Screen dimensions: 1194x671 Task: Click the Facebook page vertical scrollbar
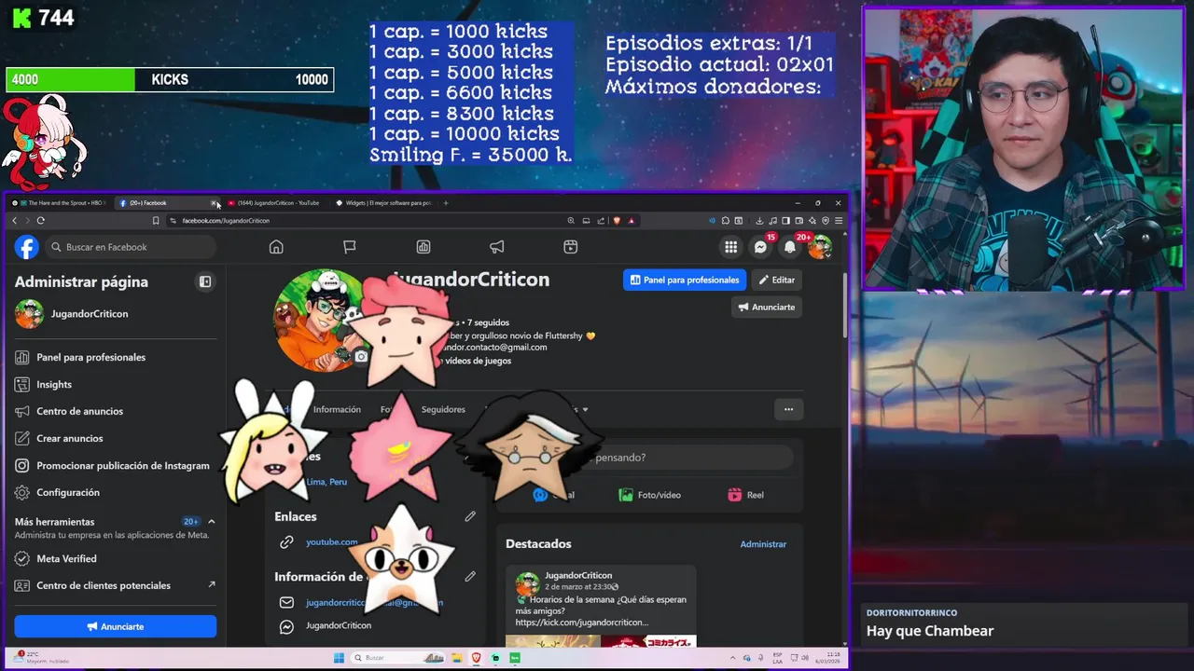[x=845, y=305]
